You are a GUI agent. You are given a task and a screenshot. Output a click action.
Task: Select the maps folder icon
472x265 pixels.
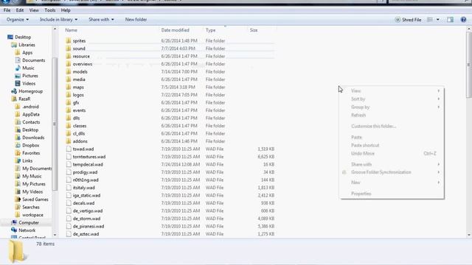click(x=69, y=87)
